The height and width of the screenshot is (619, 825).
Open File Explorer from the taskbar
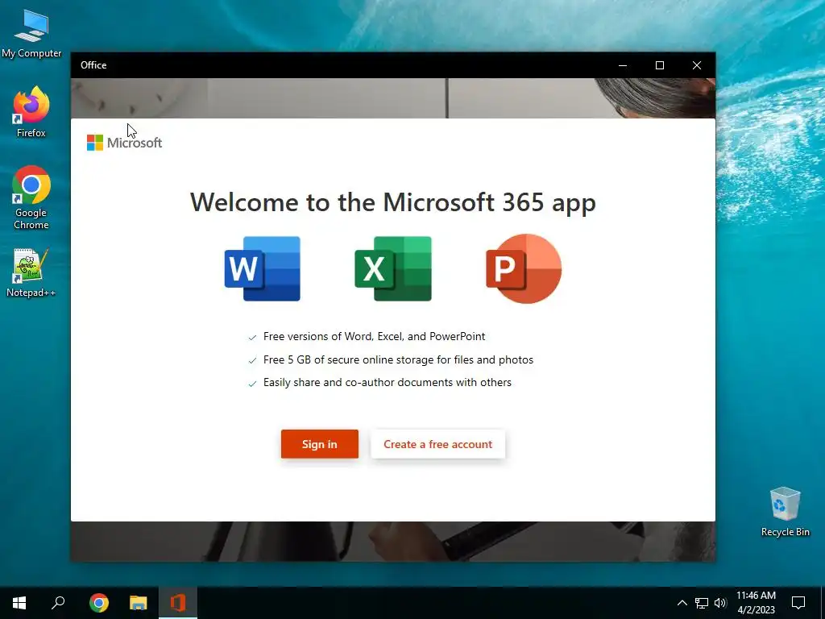click(x=139, y=603)
